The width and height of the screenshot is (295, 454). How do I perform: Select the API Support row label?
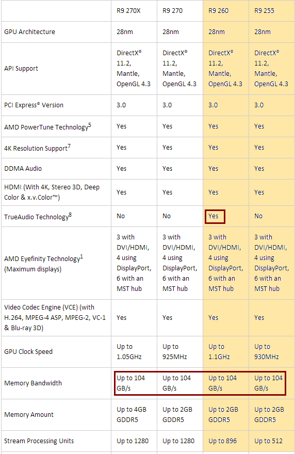pos(21,68)
